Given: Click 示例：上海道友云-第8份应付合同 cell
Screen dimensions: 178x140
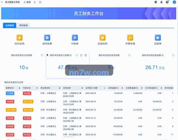Looking at the screenshot, I should coord(72,95).
